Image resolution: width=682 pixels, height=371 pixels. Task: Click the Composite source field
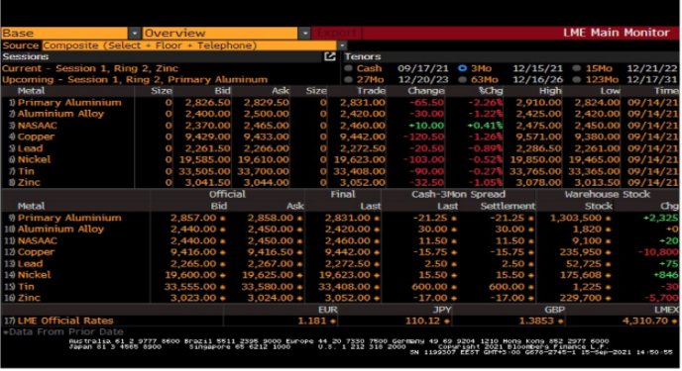[189, 46]
